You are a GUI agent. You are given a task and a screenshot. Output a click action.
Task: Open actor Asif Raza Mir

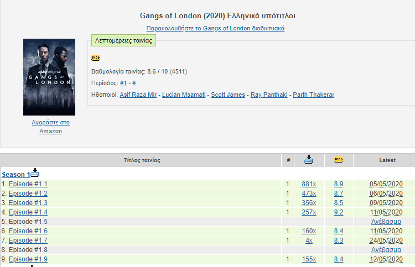138,95
